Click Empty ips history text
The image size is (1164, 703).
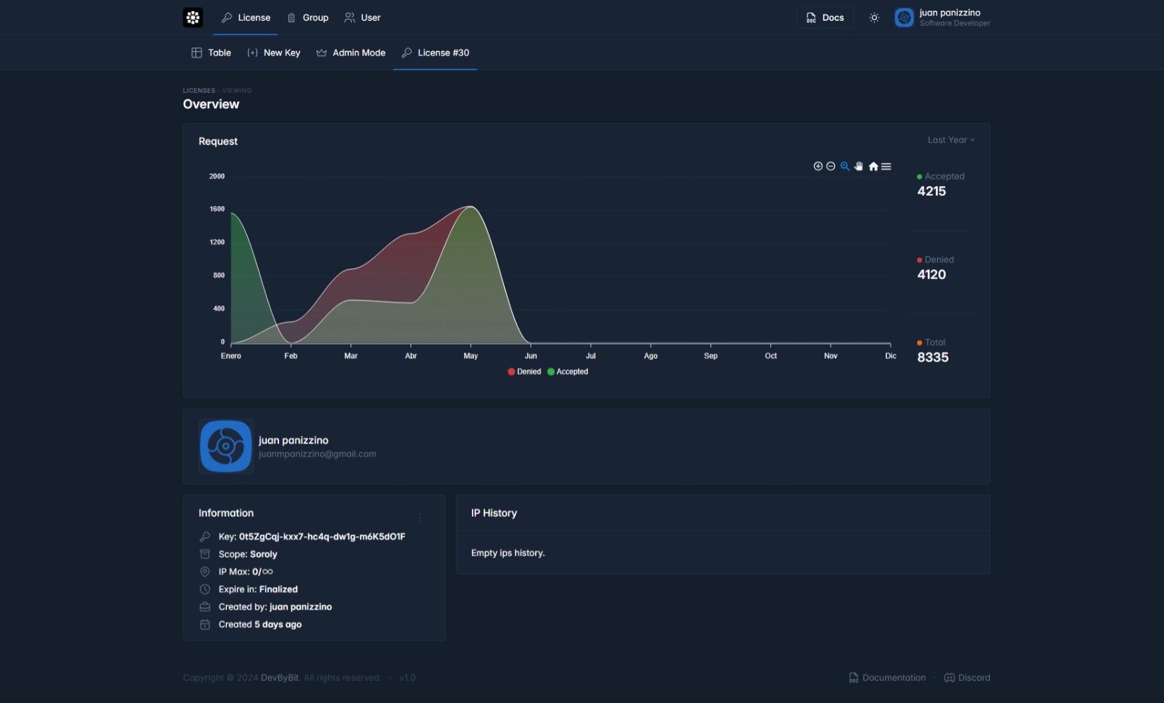tap(508, 553)
